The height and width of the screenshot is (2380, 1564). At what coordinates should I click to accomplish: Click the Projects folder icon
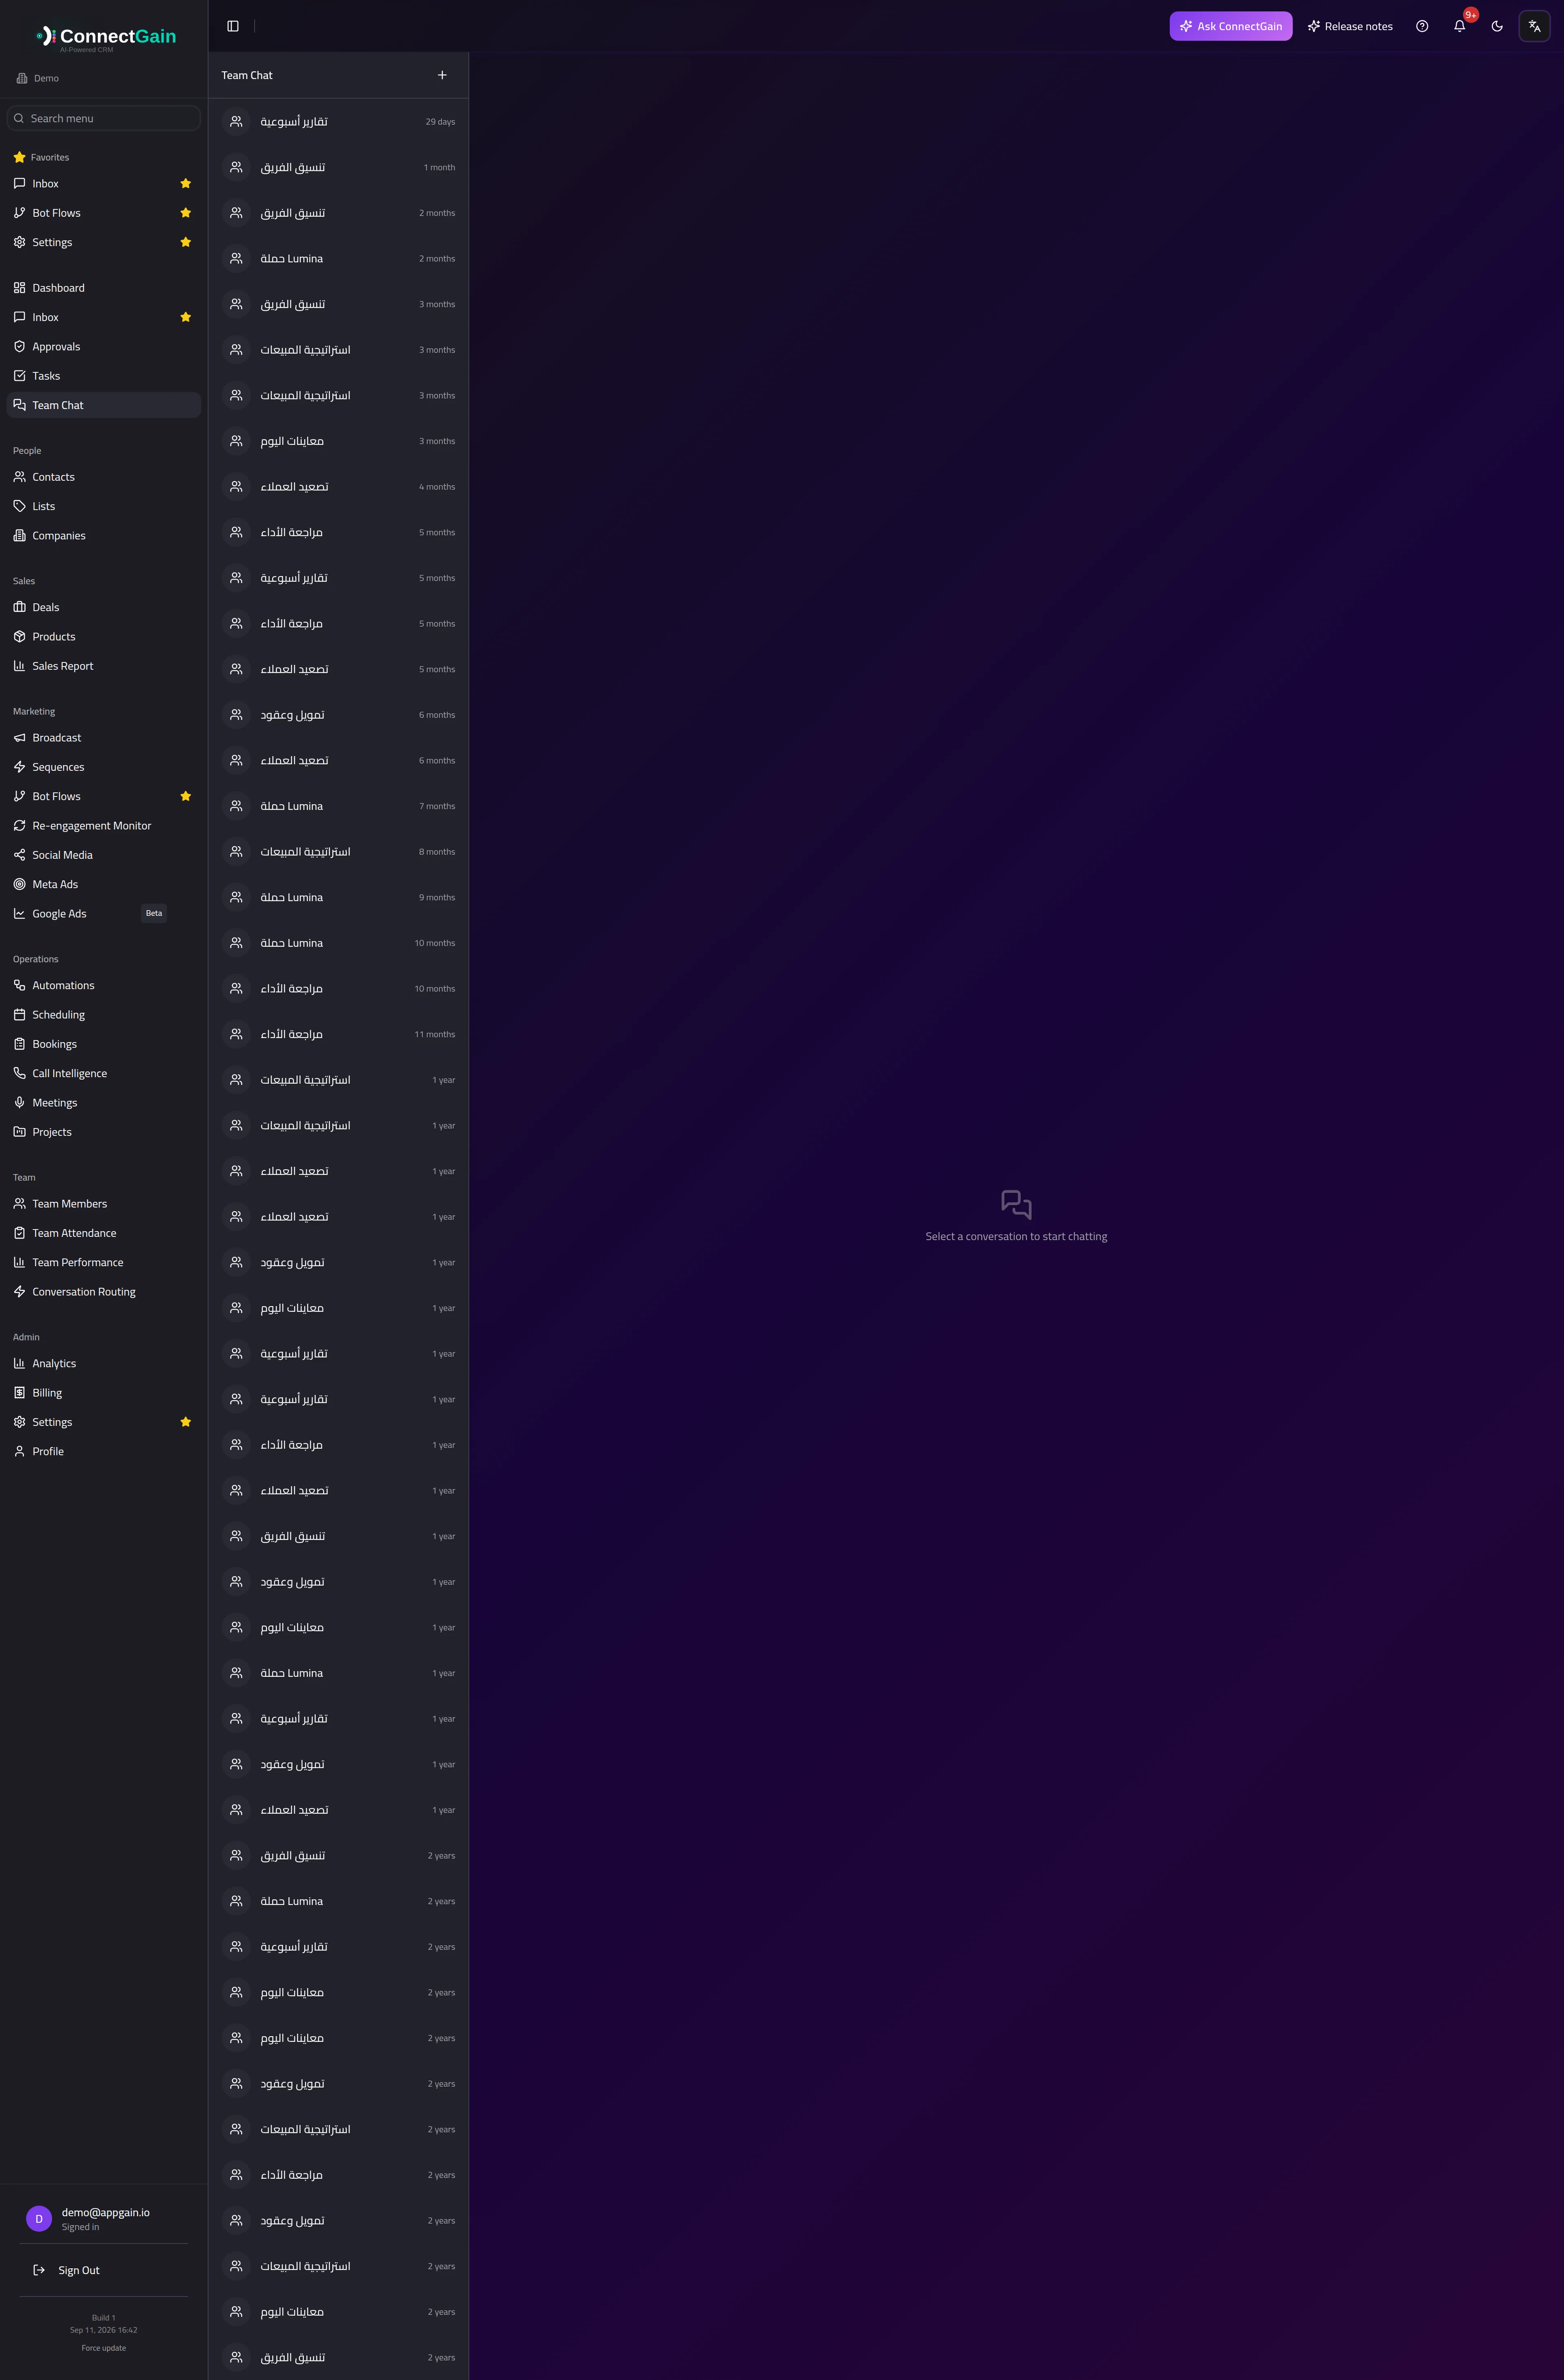(19, 1132)
